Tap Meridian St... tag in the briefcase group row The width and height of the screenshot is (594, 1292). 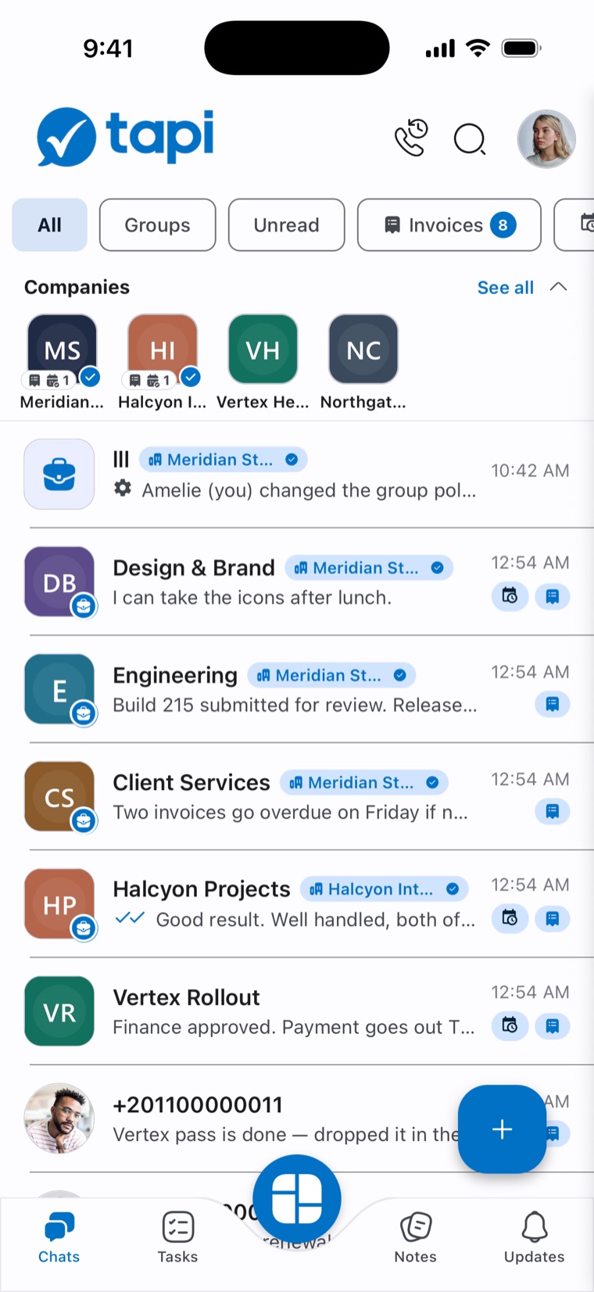pyautogui.click(x=223, y=460)
